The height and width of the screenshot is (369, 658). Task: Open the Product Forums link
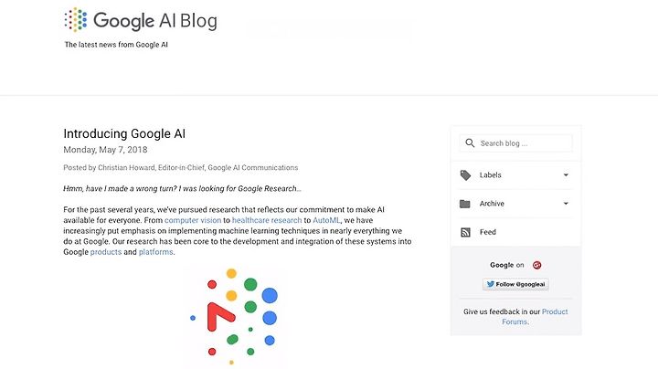pyautogui.click(x=535, y=317)
